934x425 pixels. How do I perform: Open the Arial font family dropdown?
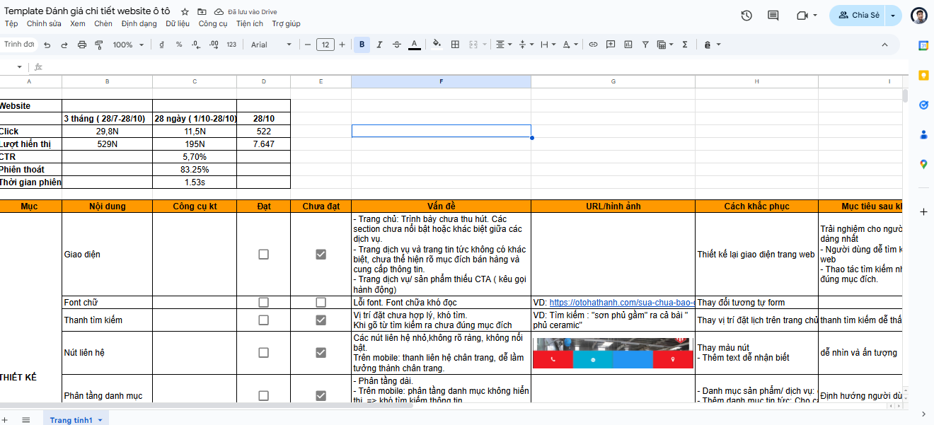(x=271, y=45)
